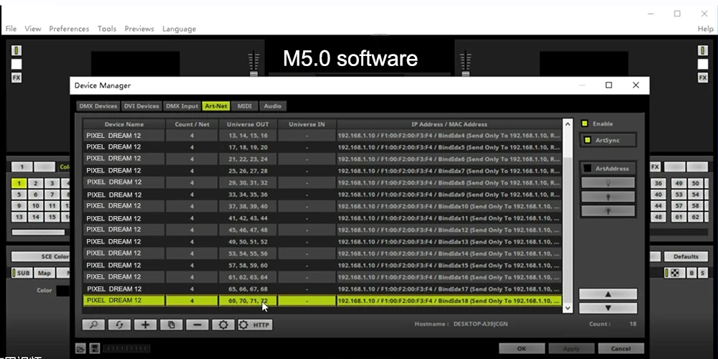
Task: Click the SCE Color button
Action: (x=41, y=256)
